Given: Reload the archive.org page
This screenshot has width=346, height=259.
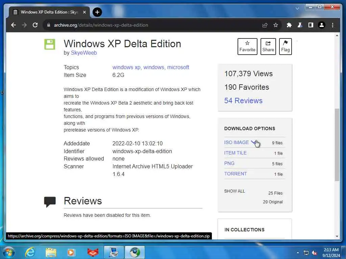Looking at the screenshot, I should pyautogui.click(x=35, y=25).
